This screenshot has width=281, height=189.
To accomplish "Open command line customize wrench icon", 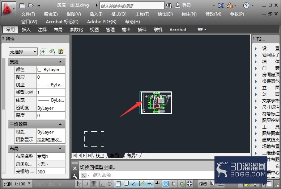I will pyautogui.click(x=75, y=176).
